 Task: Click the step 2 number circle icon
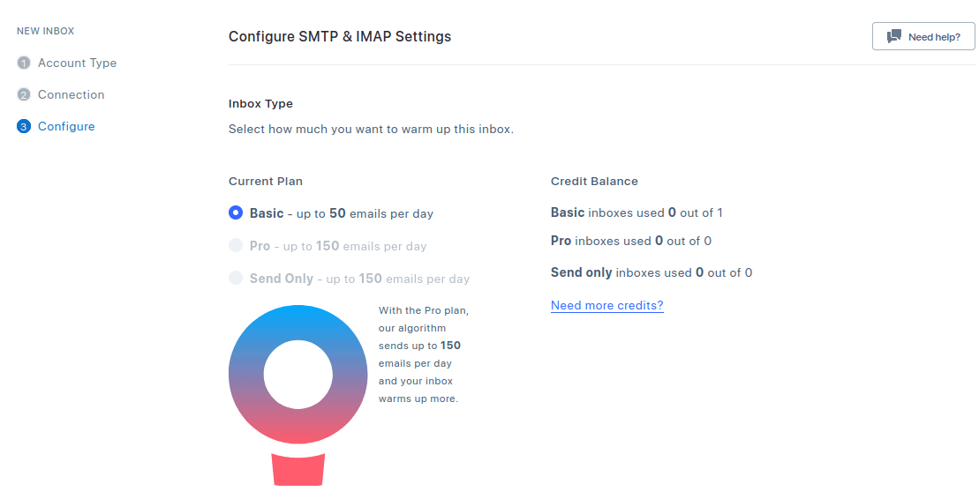click(x=24, y=95)
